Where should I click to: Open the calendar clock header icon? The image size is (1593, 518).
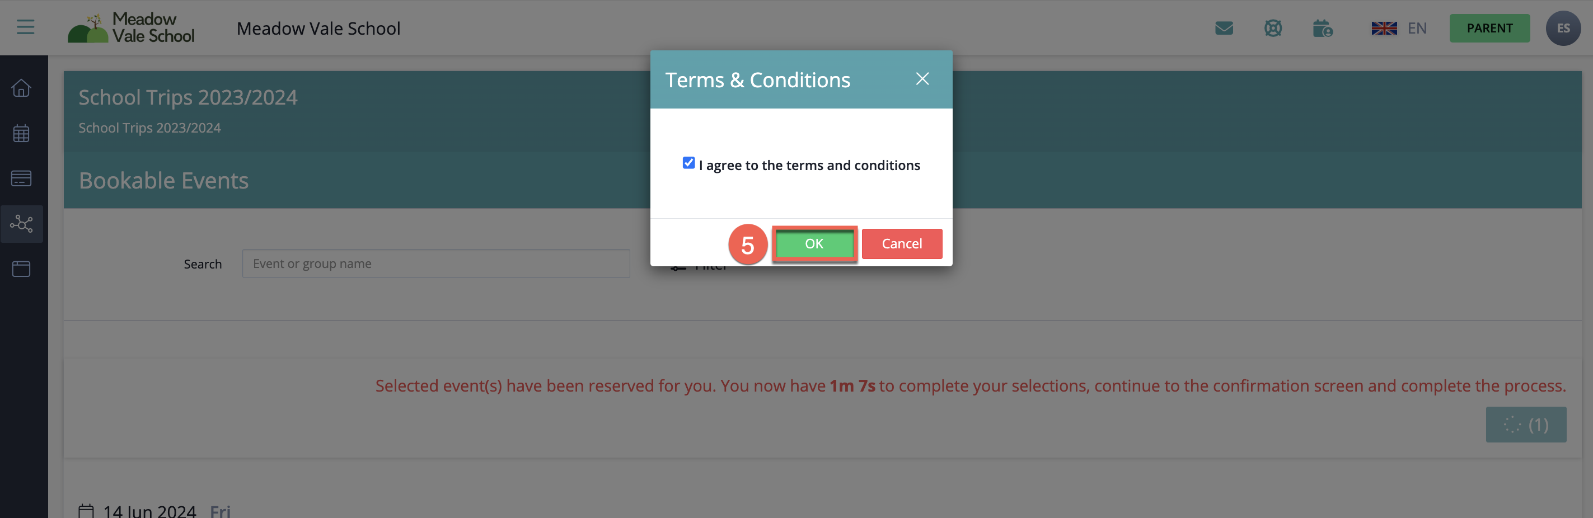pyautogui.click(x=1322, y=29)
